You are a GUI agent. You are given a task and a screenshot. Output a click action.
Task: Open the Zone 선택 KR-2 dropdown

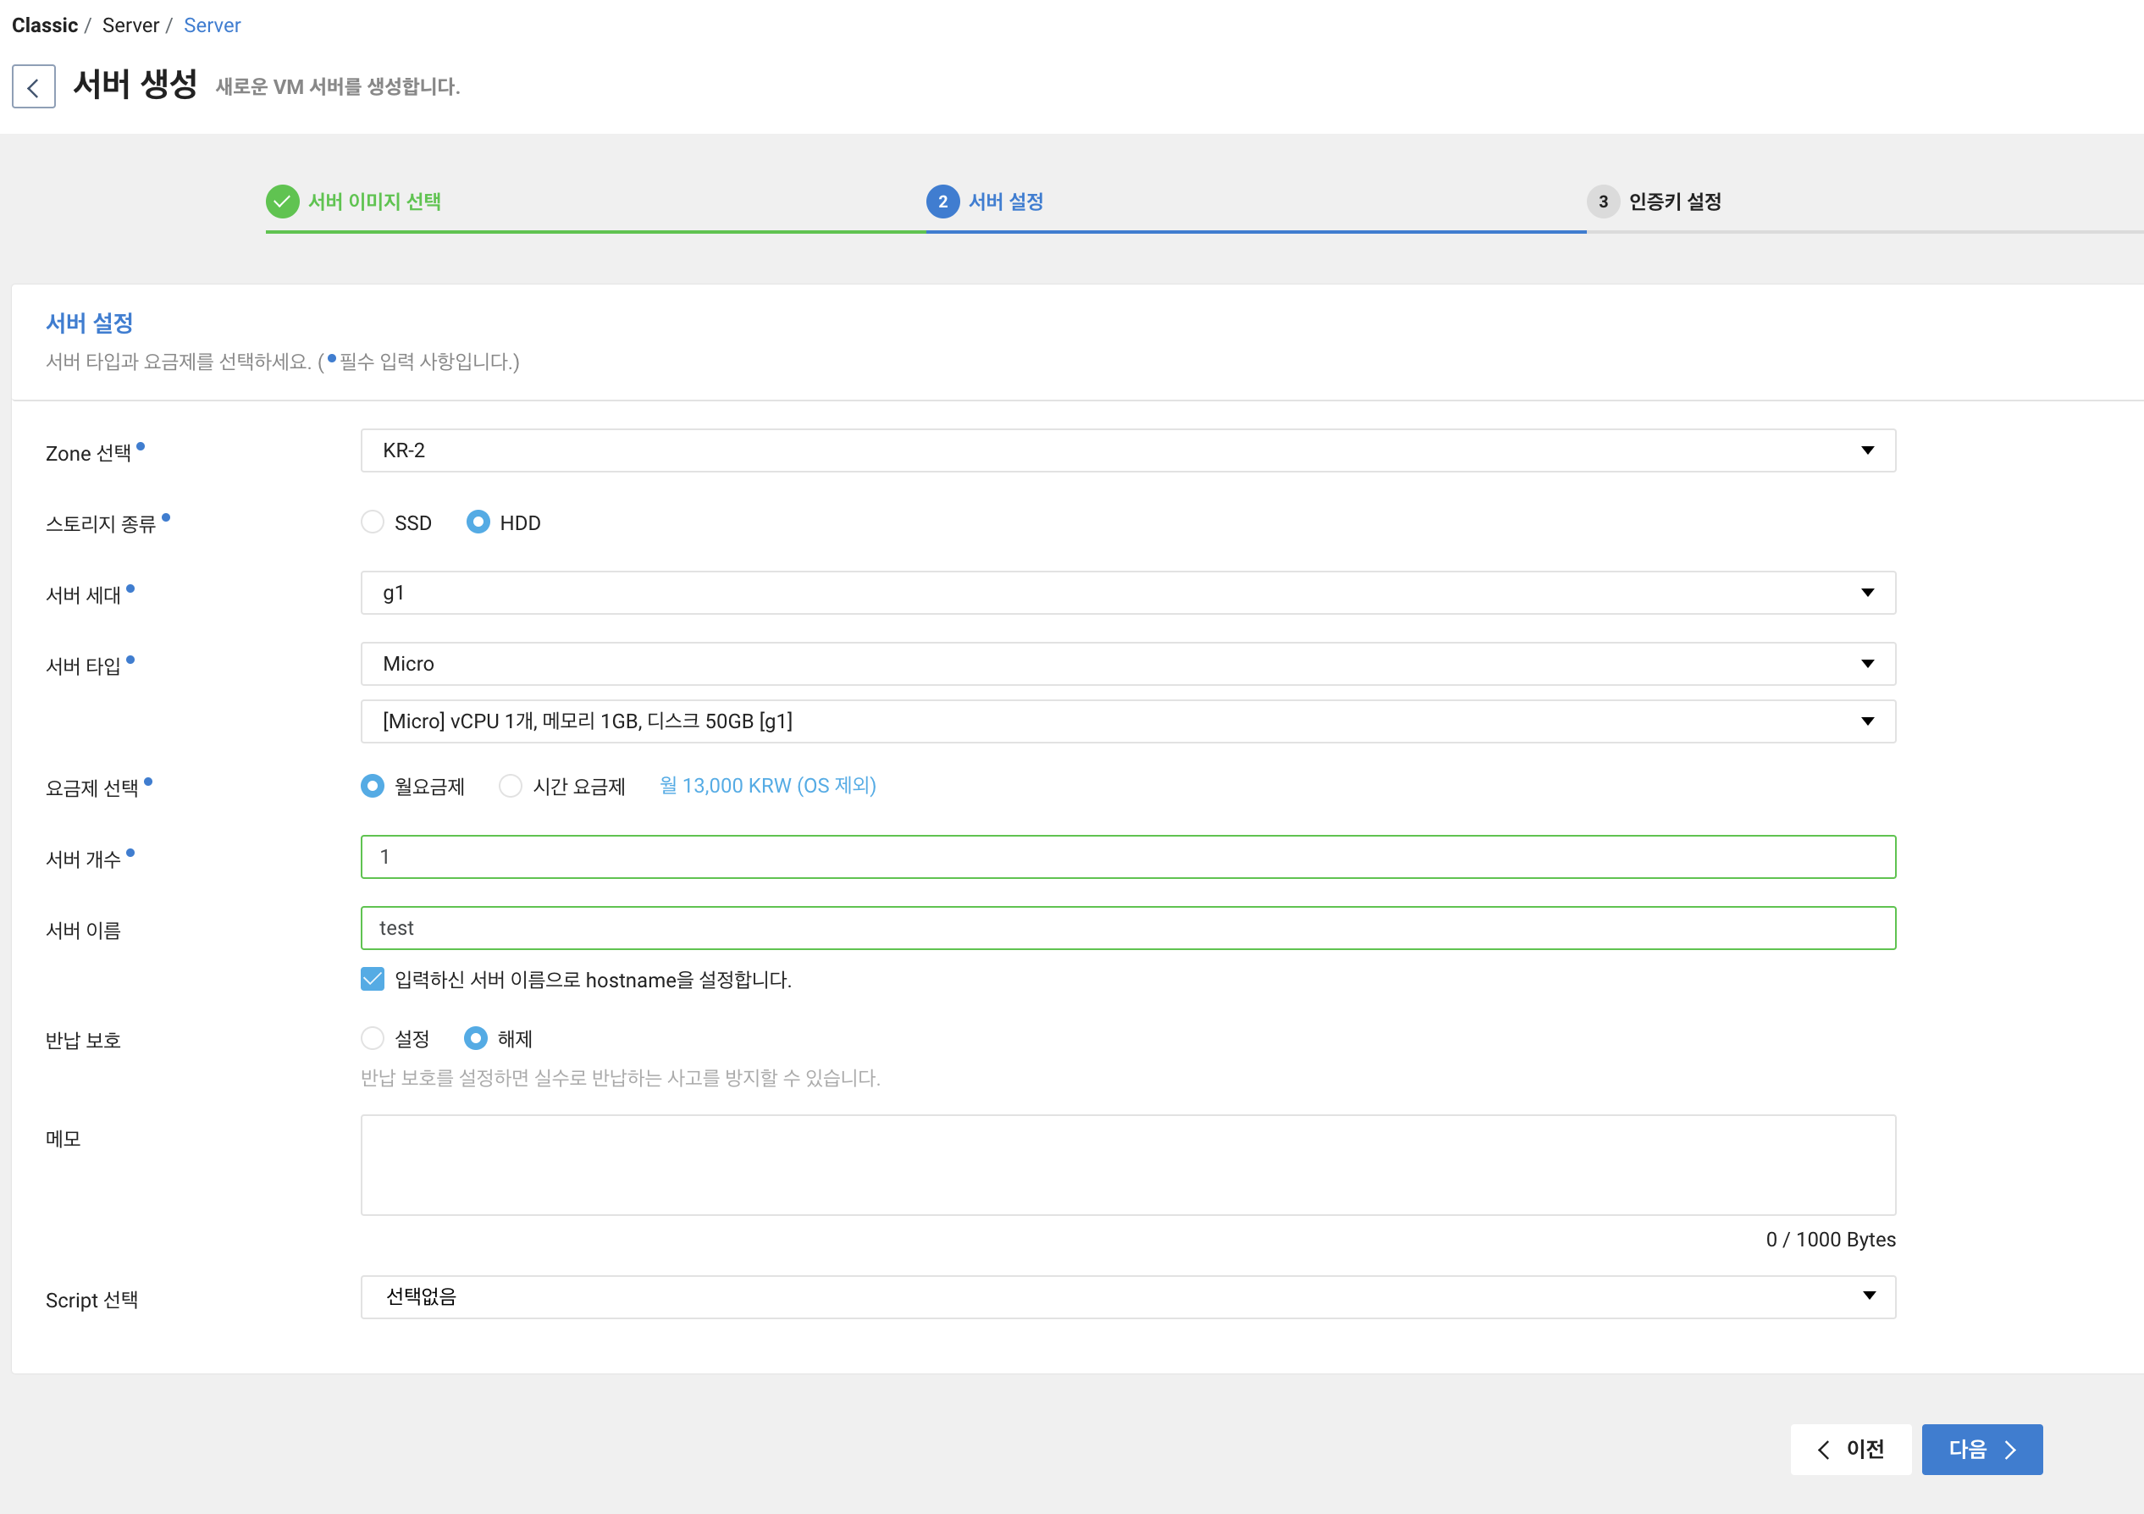pos(1127,451)
